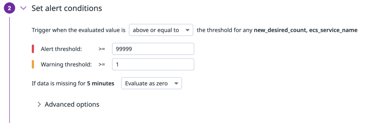Click the new_desired_count, ecs_service_name group text
This screenshot has width=389, height=123.
click(306, 30)
